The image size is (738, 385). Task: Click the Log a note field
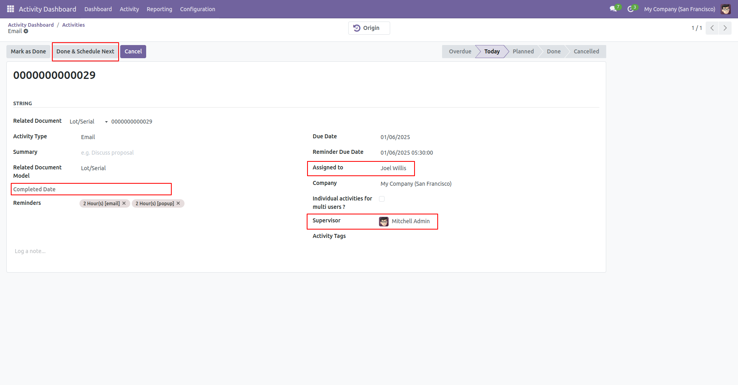click(306, 251)
